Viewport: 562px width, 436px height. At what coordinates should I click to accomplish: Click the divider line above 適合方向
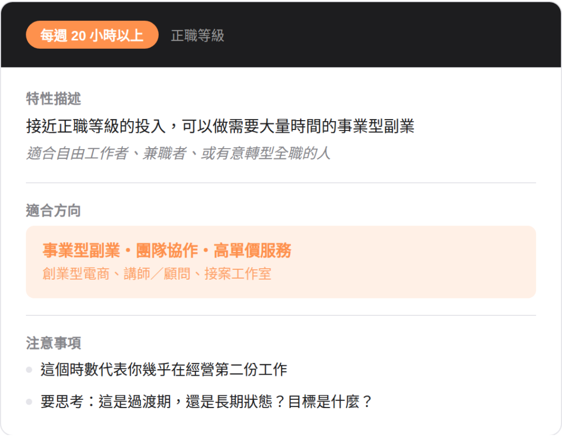coord(280,183)
